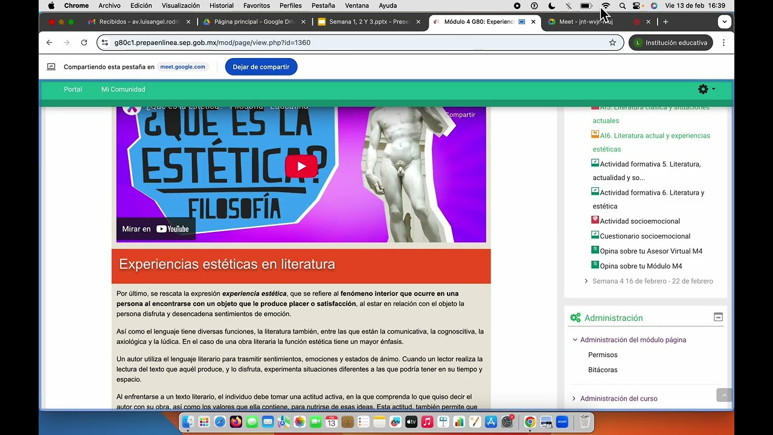Close the Módulo 4 G80 tab
The image size is (773, 435).
pos(533,22)
